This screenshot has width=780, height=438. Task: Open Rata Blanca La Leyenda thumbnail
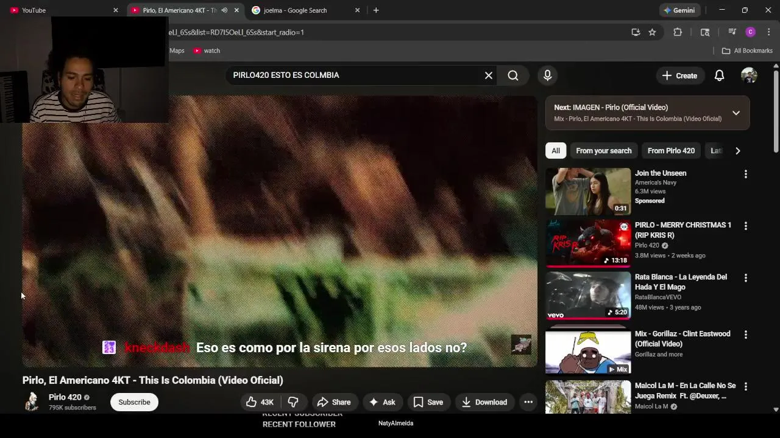pyautogui.click(x=588, y=295)
